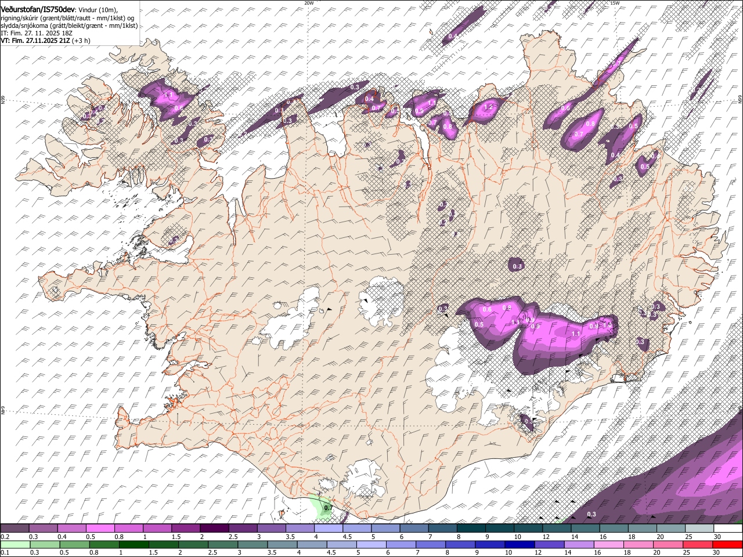Click the bright magenta swatch in upper scale
743x557 pixels.
(x=100, y=529)
